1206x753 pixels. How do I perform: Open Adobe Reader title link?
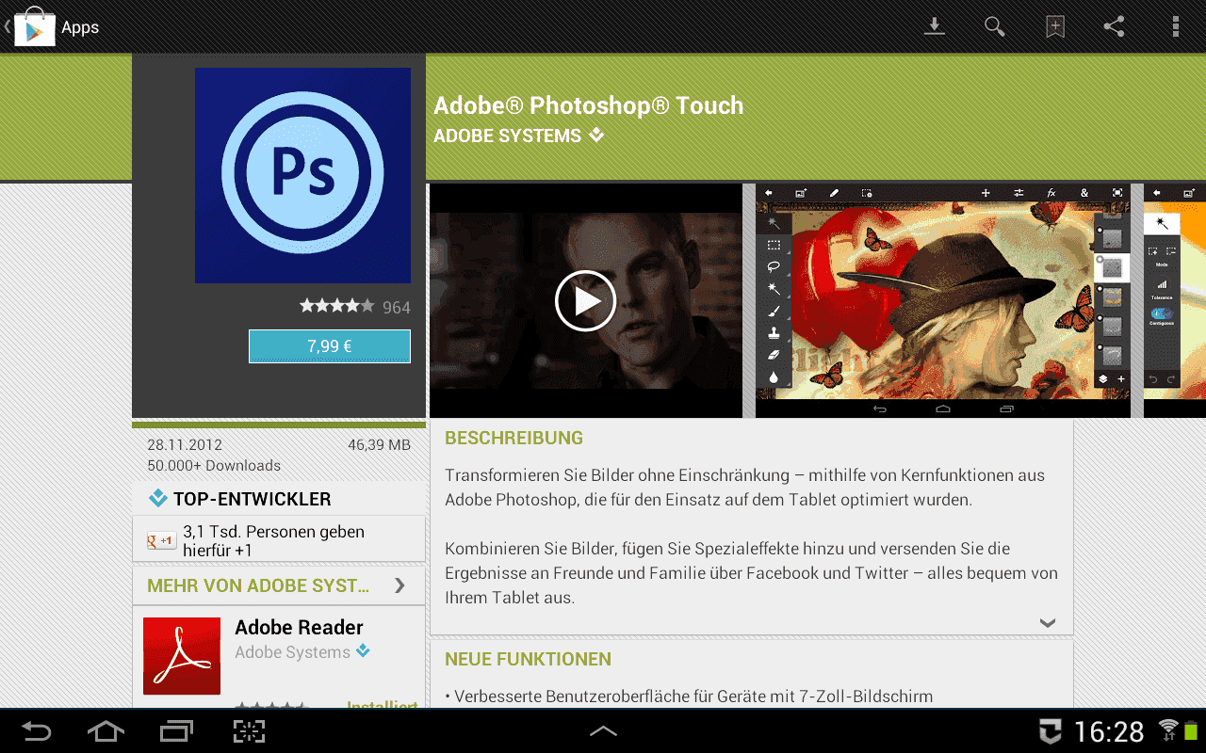coord(299,627)
